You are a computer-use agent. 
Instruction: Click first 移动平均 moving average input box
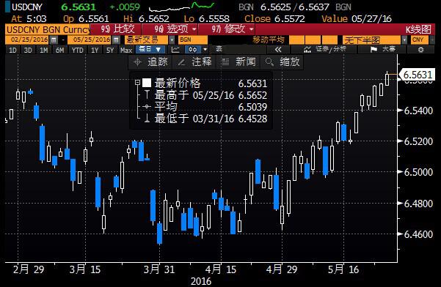tap(296, 40)
